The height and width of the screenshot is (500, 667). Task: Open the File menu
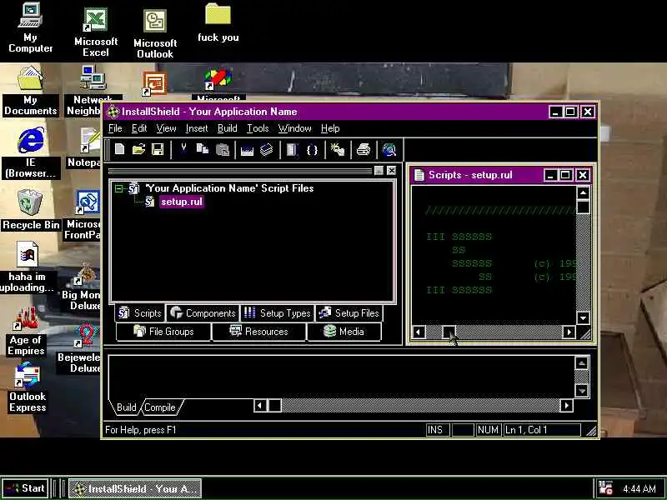point(115,128)
